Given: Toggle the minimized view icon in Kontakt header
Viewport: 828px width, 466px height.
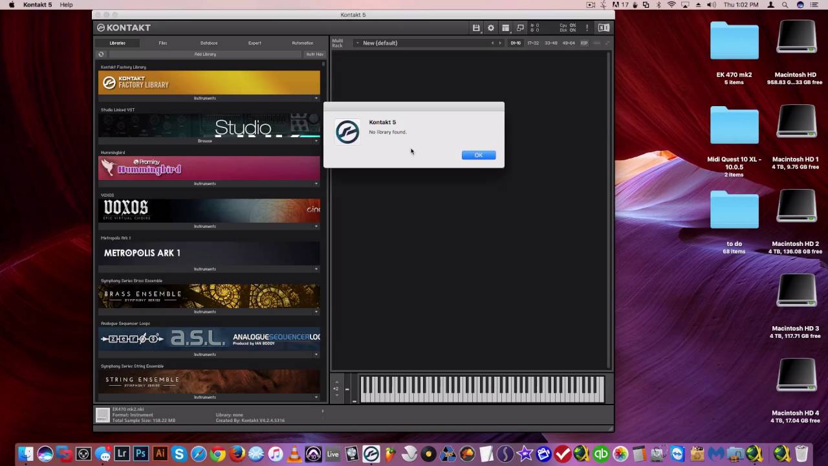Looking at the screenshot, I should 520,28.
